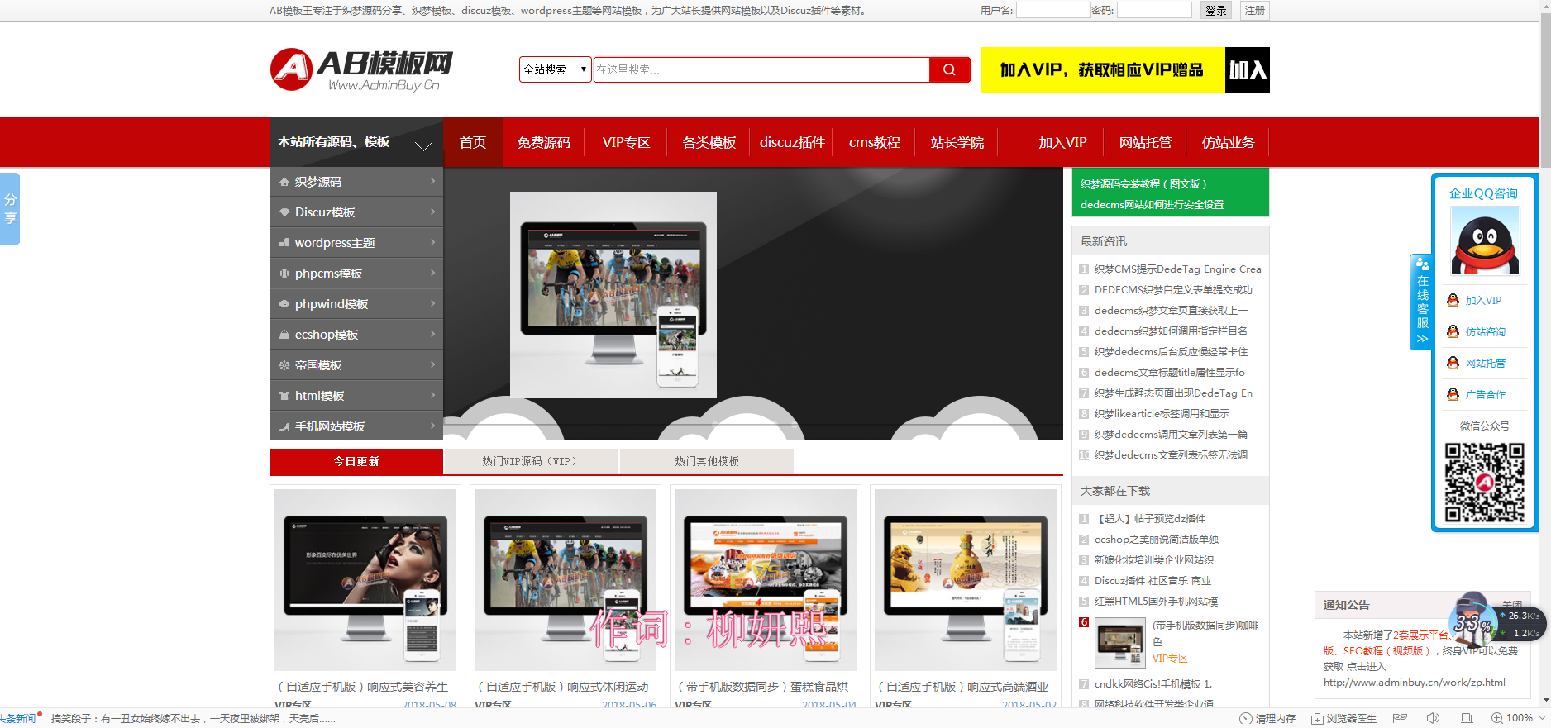
Task: Click the QQ icon beside 加入VIP
Action: point(1453,300)
